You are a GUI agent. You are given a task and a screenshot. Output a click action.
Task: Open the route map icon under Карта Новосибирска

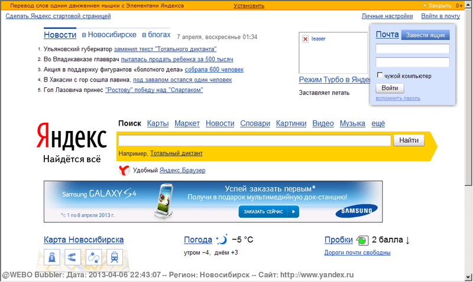(x=93, y=257)
